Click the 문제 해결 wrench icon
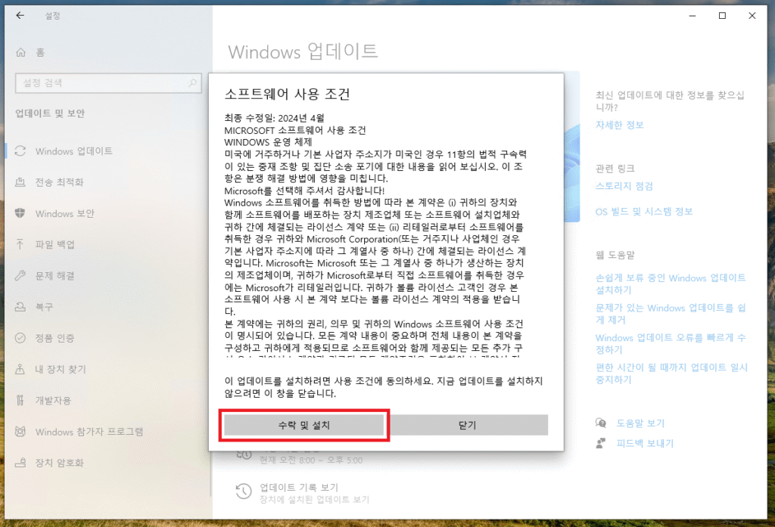The width and height of the screenshot is (775, 527). [x=20, y=276]
